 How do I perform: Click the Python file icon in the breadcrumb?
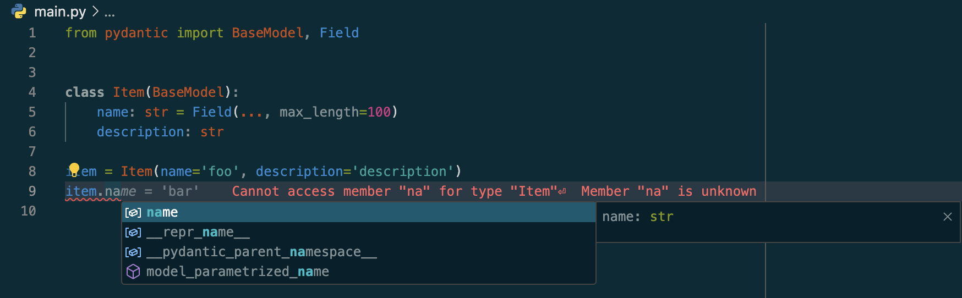point(19,11)
